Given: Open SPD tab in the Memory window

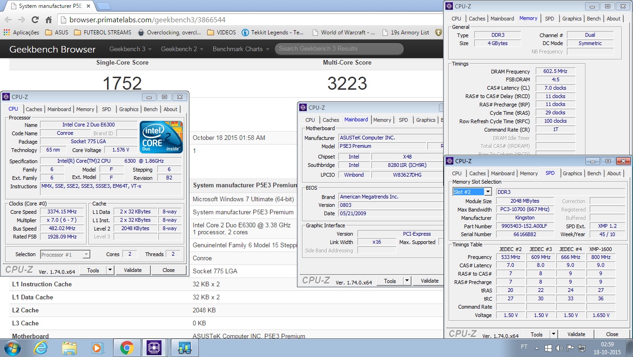Looking at the screenshot, I should pos(550,19).
